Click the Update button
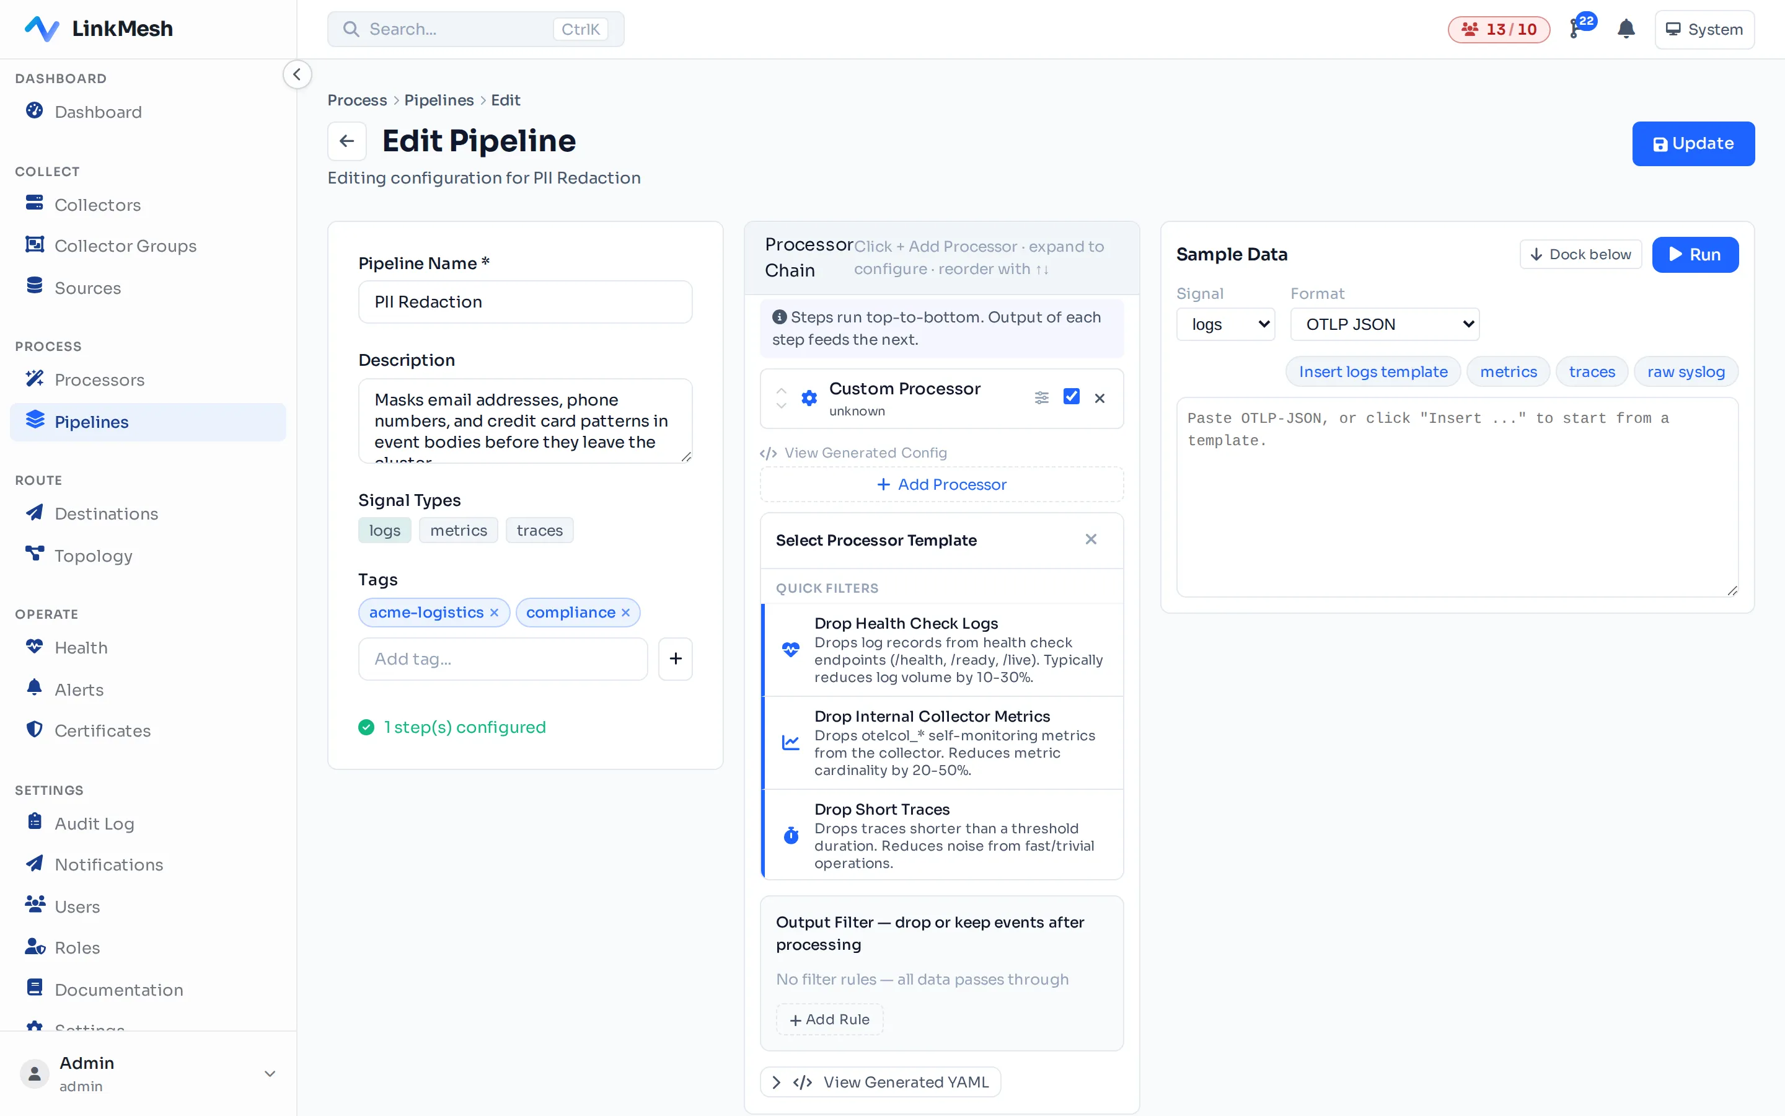Screen dimensions: 1785x1116 click(1693, 144)
